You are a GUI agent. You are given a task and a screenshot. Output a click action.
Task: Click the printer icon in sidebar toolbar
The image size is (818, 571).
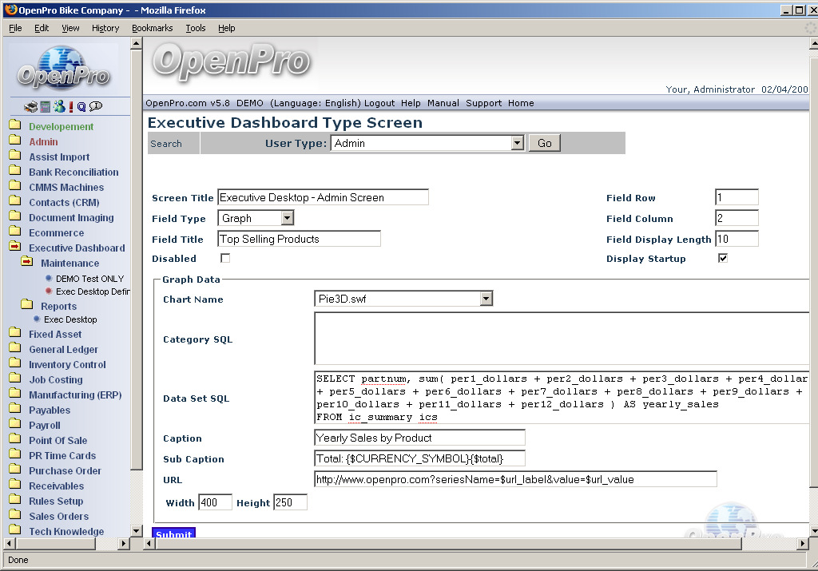30,106
